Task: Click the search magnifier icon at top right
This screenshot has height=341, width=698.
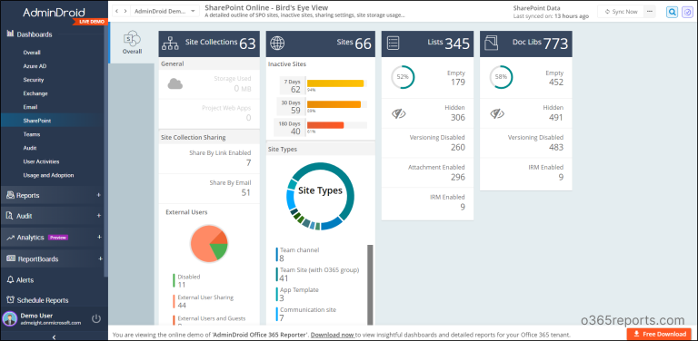Action: [672, 12]
